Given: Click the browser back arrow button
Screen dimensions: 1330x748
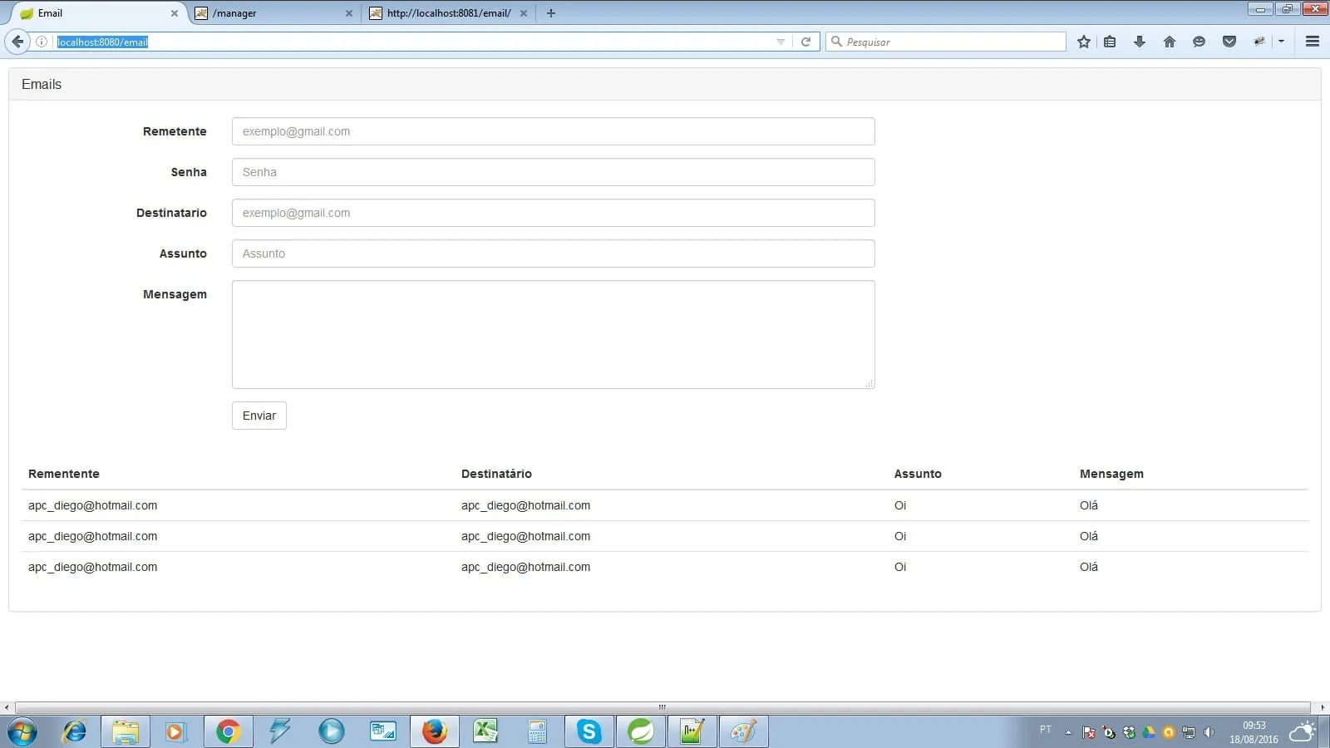Looking at the screenshot, I should (17, 42).
